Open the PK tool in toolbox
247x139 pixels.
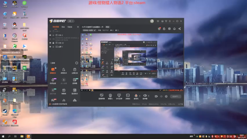(53, 100)
